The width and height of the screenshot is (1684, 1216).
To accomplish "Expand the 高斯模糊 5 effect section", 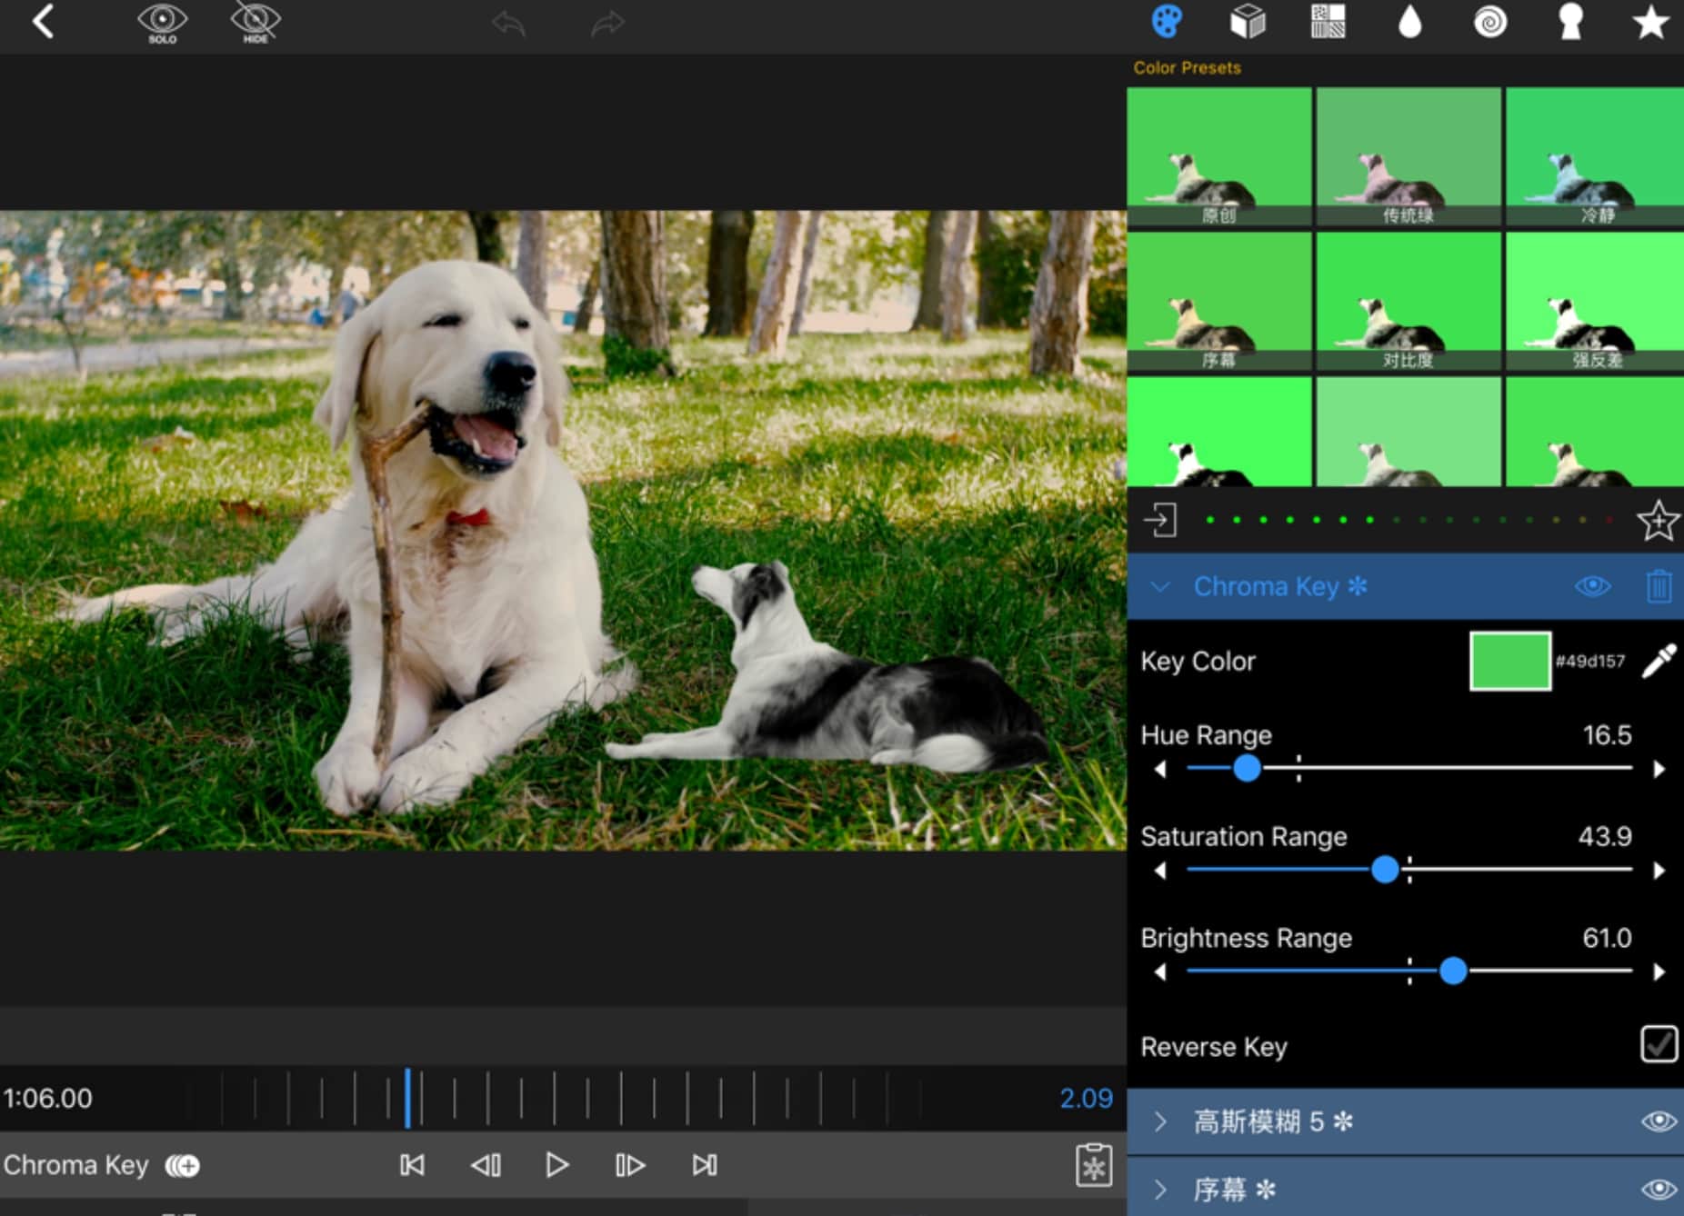I will coord(1160,1121).
